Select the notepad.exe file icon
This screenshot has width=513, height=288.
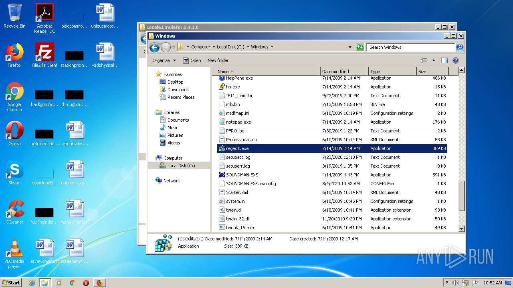222,122
